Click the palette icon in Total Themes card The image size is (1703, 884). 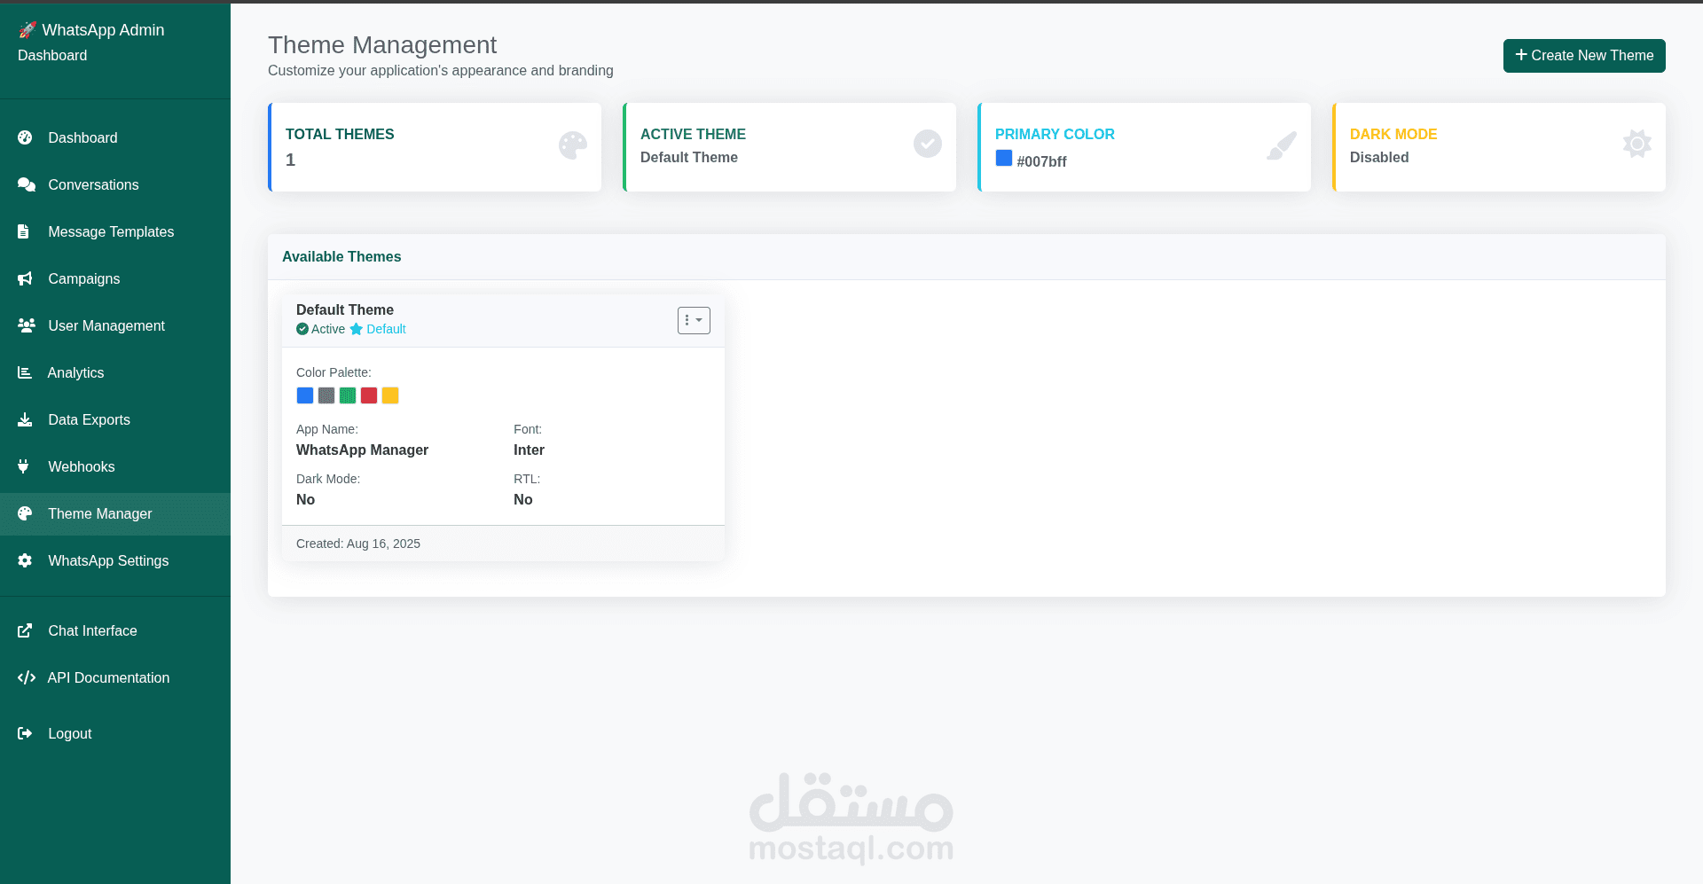point(573,145)
